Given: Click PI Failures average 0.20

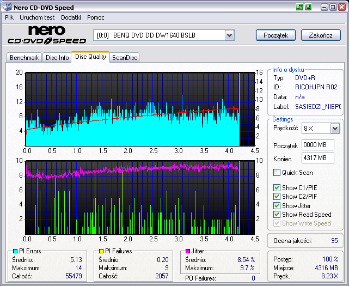Looking at the screenshot, I should tap(163, 260).
